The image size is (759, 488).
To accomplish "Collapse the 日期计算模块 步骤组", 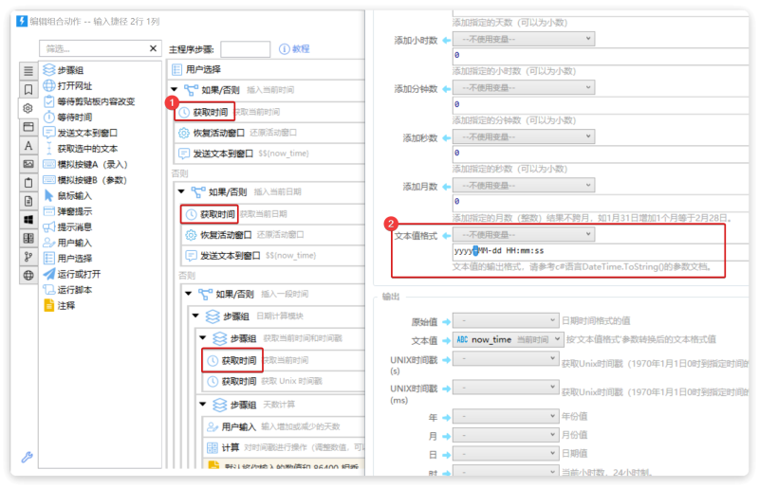I will point(195,316).
